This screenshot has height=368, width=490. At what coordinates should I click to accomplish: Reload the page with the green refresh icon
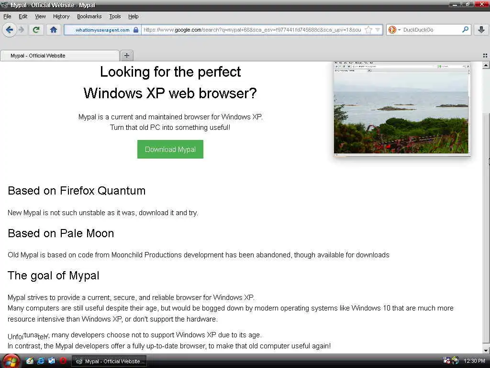(x=36, y=30)
